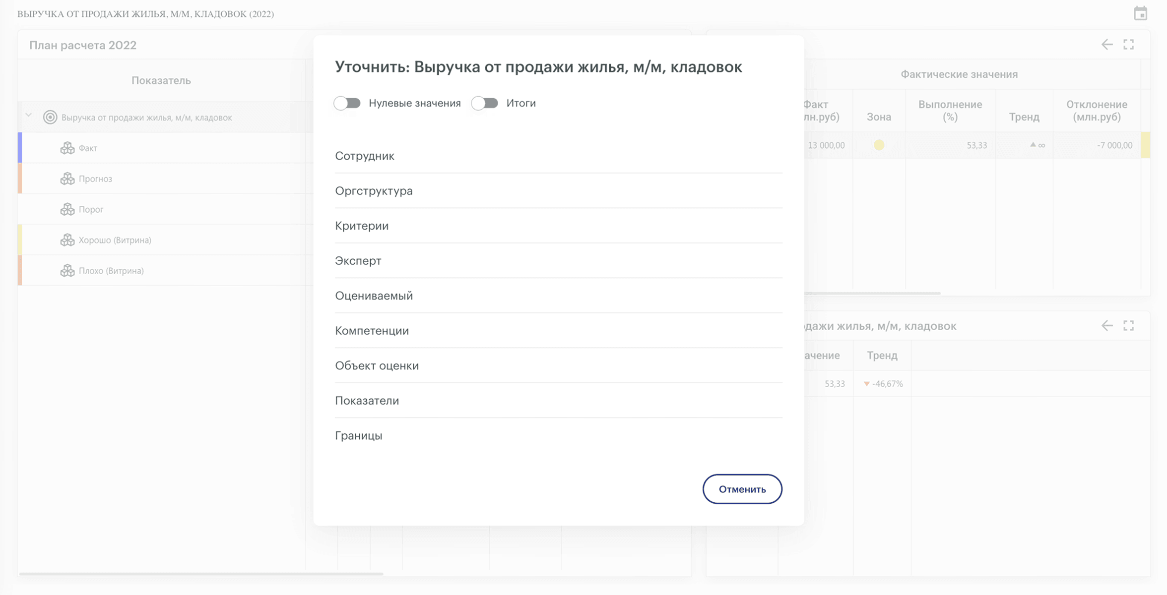Select Показатели entry

click(559, 401)
